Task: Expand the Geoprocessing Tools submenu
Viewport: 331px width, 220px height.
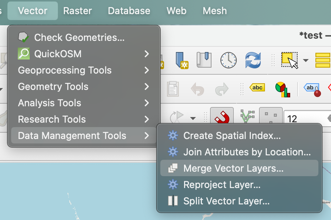Action: pyautogui.click(x=84, y=70)
